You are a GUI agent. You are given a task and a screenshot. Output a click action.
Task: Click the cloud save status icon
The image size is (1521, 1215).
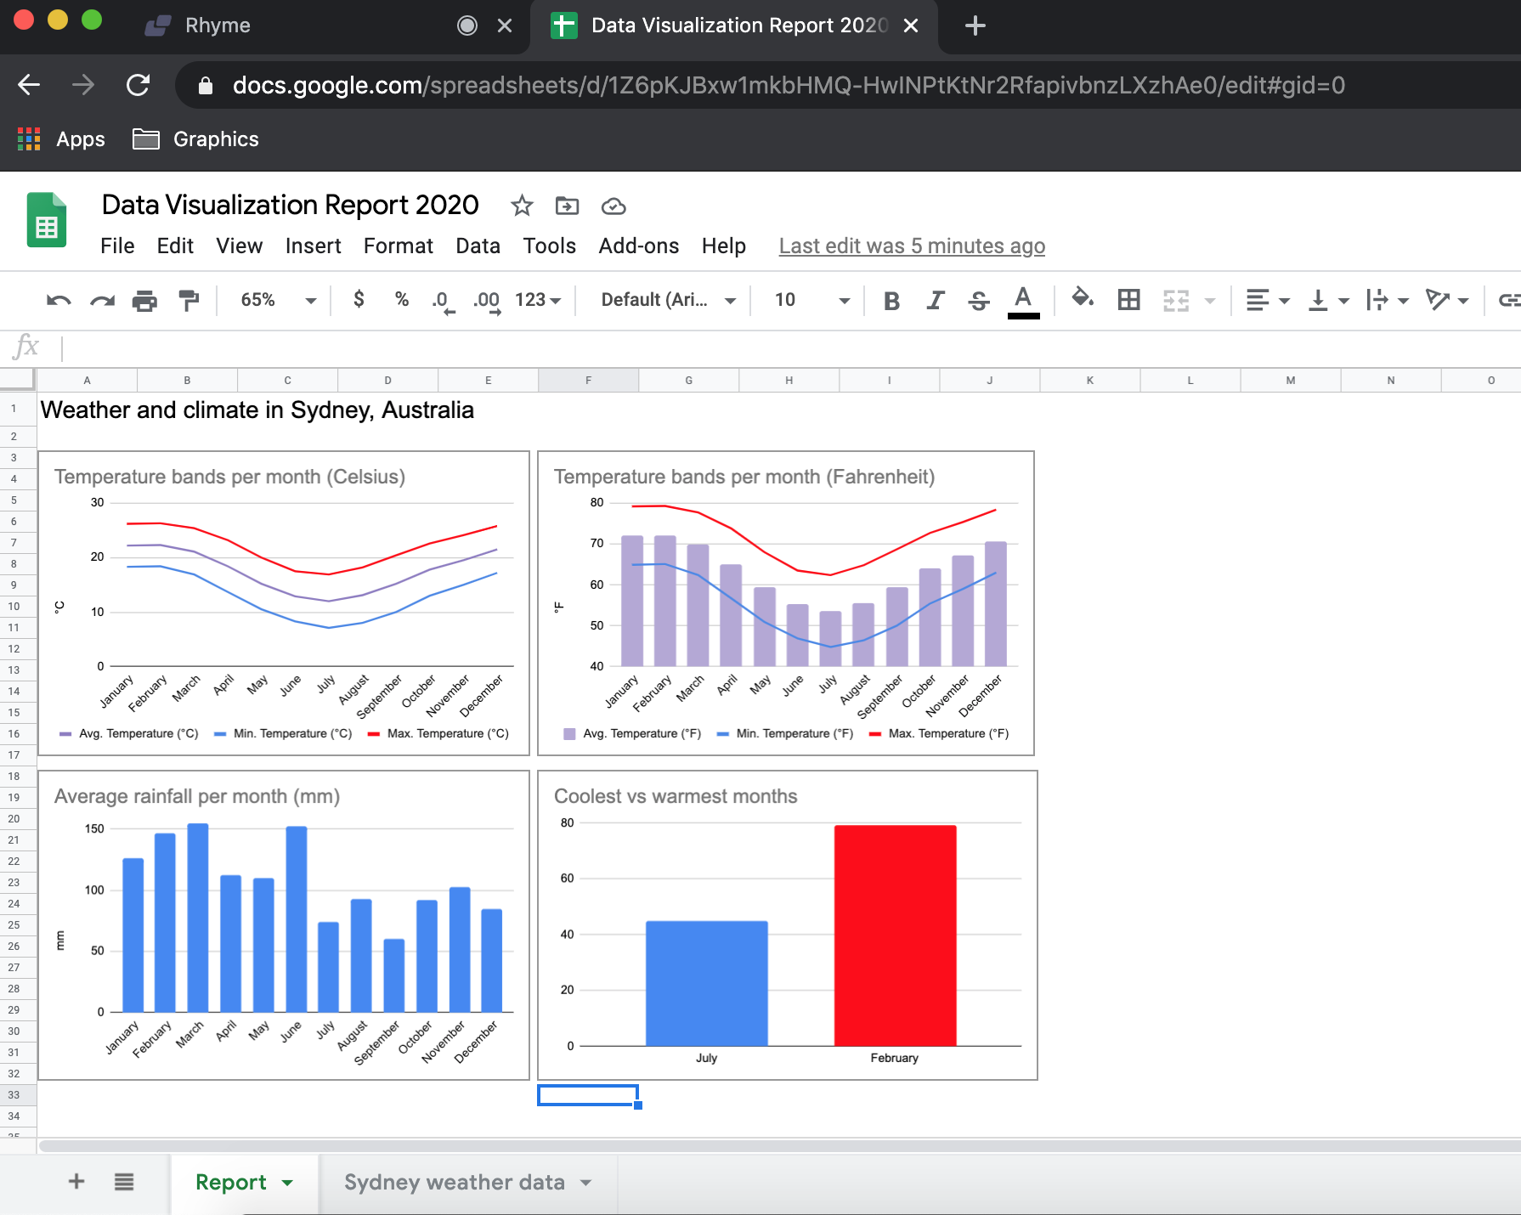[613, 206]
